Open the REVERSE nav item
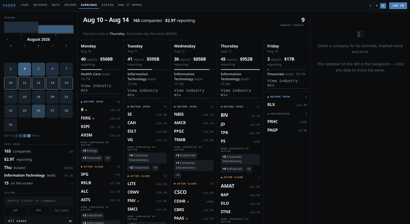 click(40, 5)
